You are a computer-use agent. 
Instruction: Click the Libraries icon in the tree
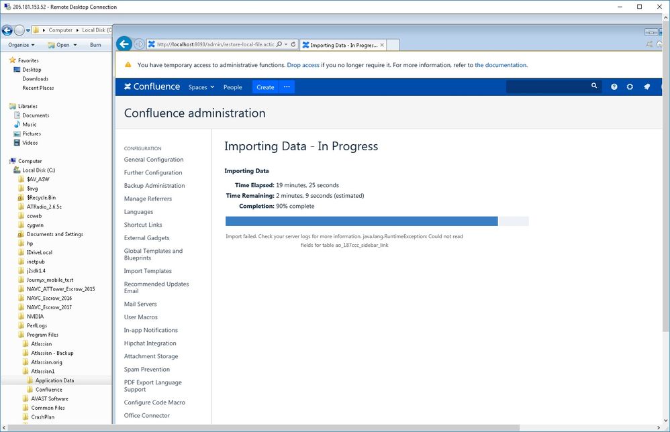point(12,106)
